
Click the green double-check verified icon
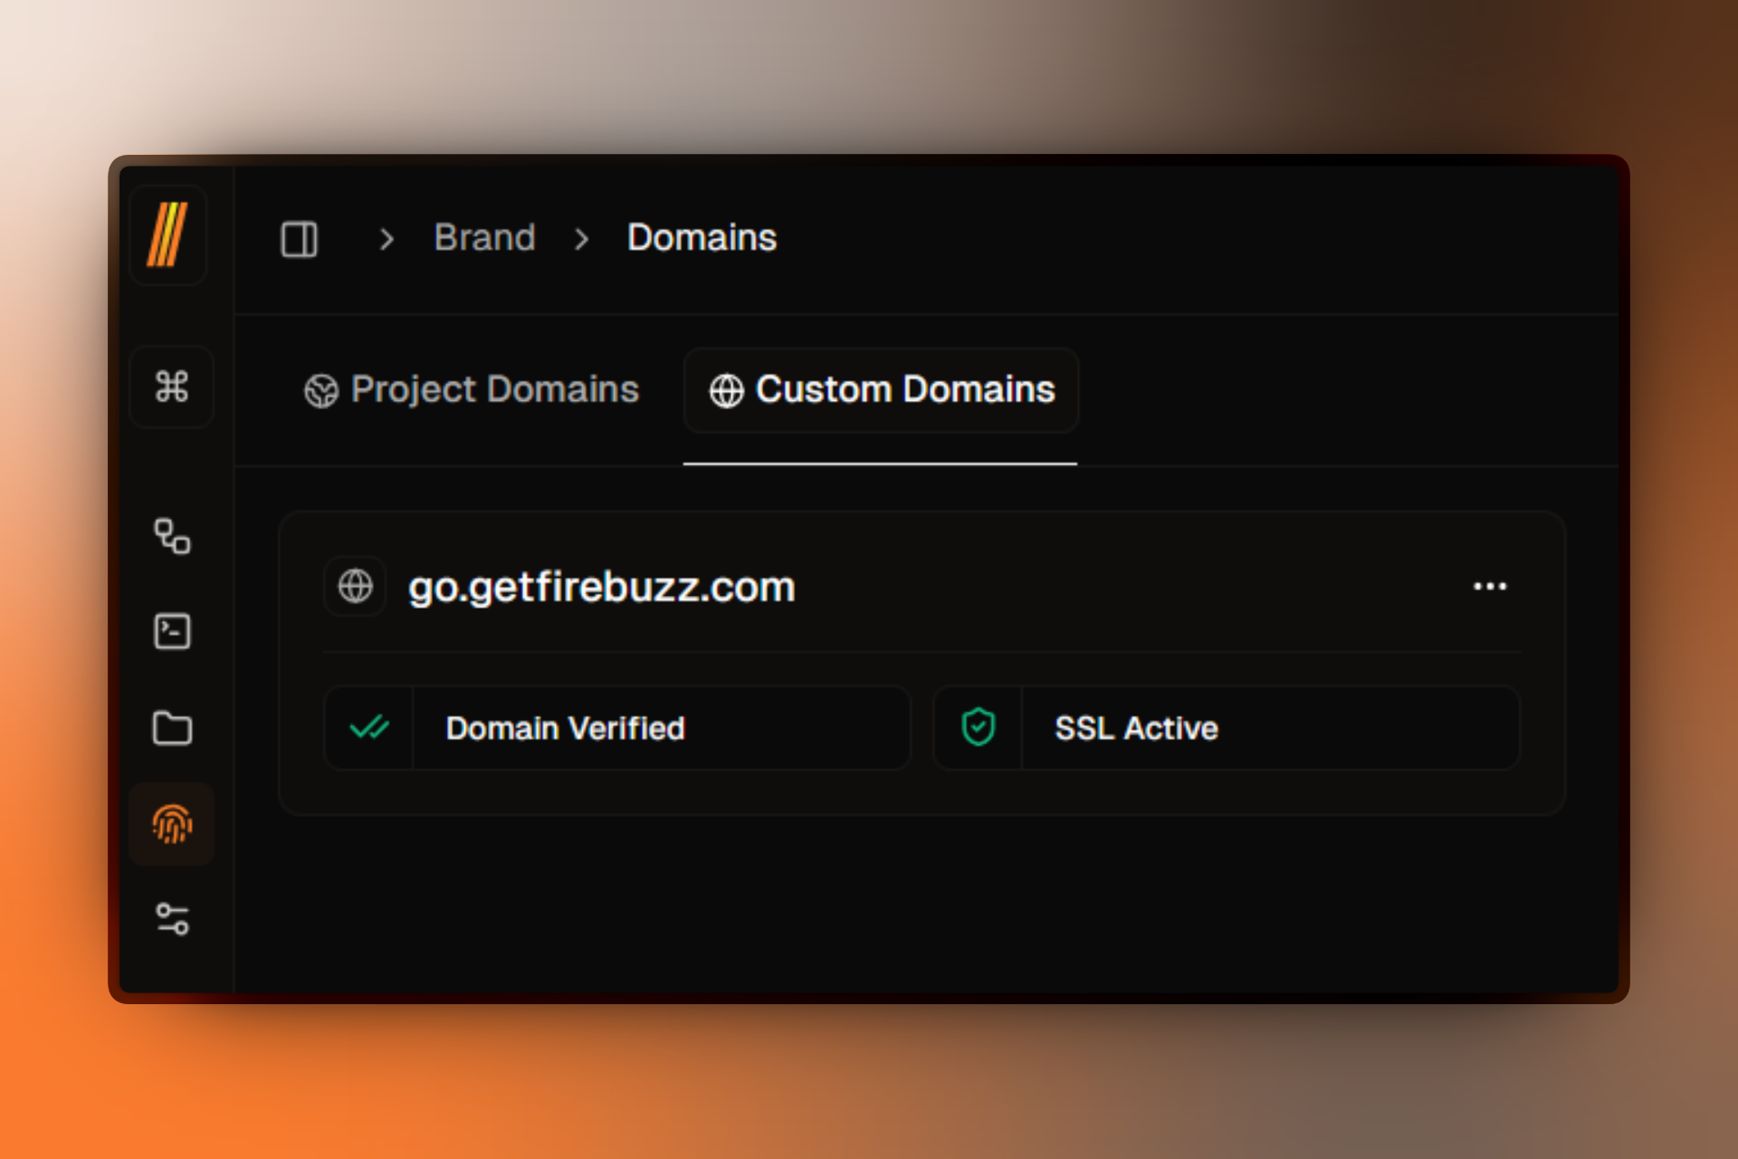point(369,728)
